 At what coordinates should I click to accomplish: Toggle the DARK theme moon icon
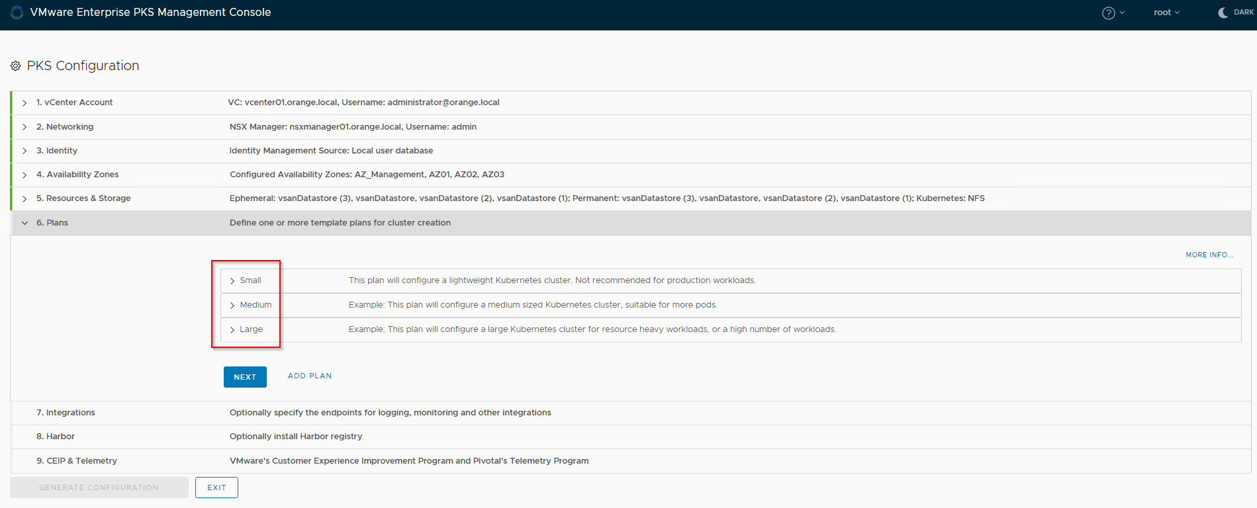click(x=1223, y=13)
